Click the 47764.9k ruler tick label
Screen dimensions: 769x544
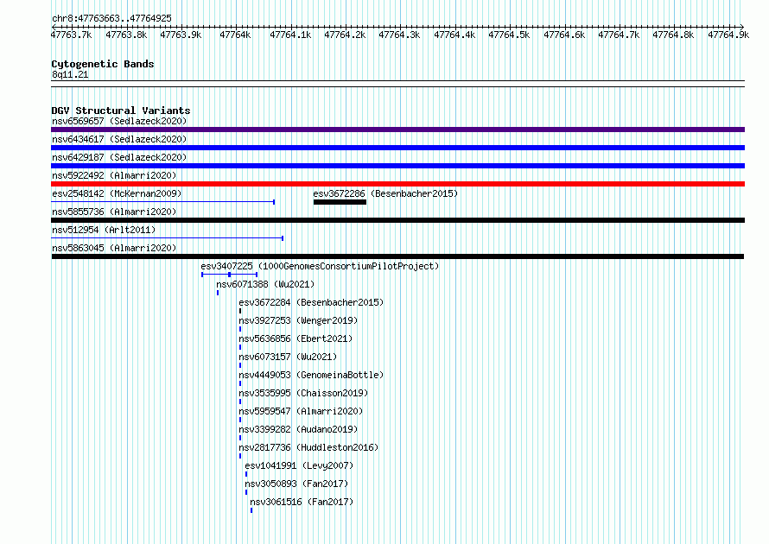728,35
